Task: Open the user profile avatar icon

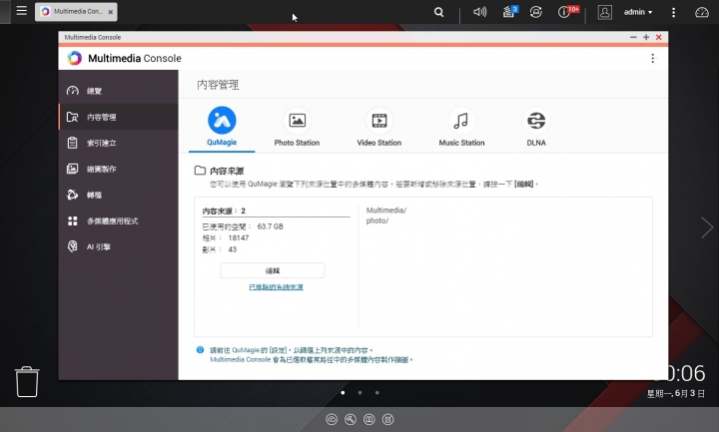Action: pos(604,12)
